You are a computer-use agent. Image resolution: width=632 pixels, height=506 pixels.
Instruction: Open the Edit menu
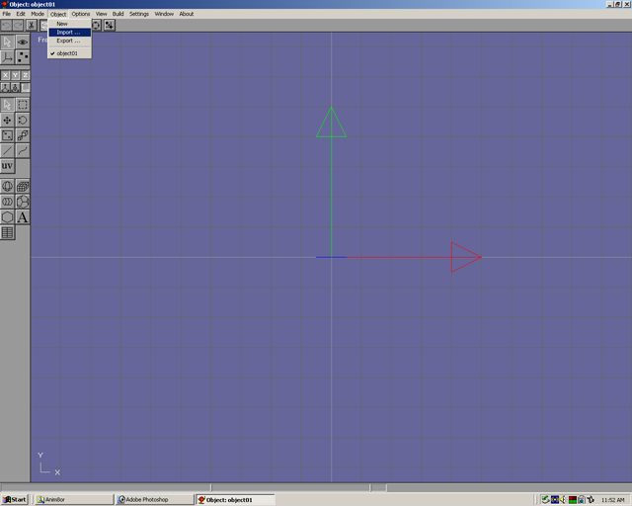(x=21, y=14)
